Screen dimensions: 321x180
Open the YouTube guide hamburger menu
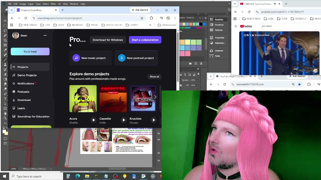tap(235, 26)
